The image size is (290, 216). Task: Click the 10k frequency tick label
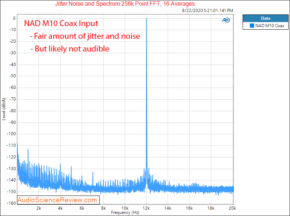click(125, 208)
